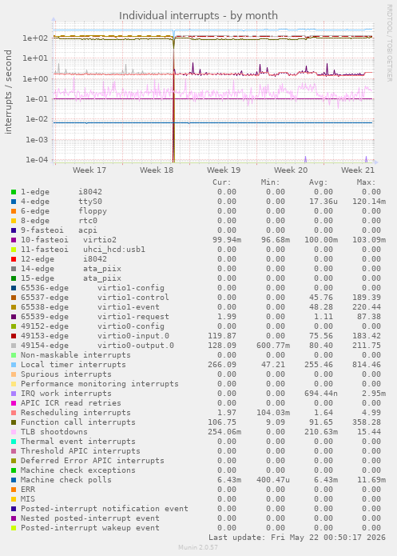Viewport: 397px width, 556px height.
Task: Click the Rescheduling interrupts legend swatch
Action: pos(14,413)
